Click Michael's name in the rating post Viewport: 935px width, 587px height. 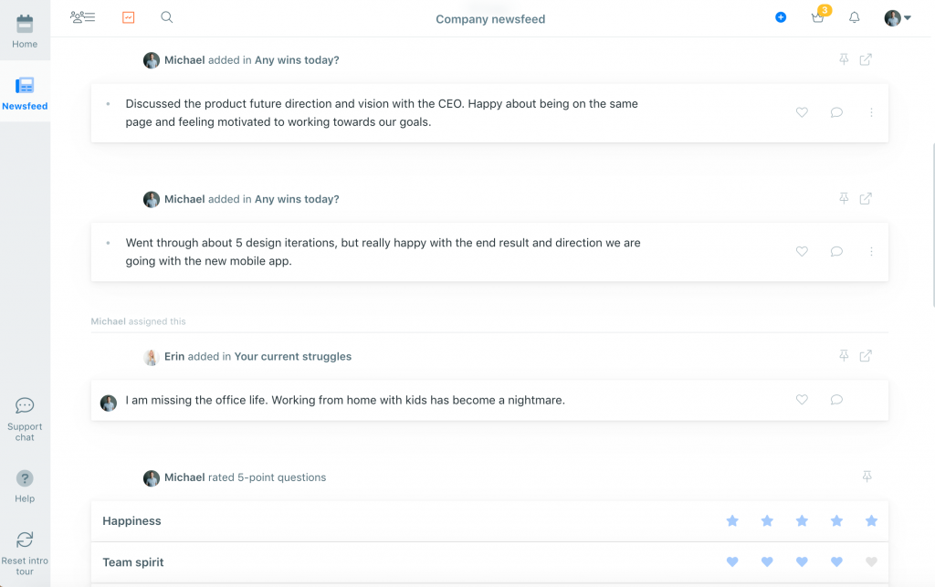(x=184, y=477)
